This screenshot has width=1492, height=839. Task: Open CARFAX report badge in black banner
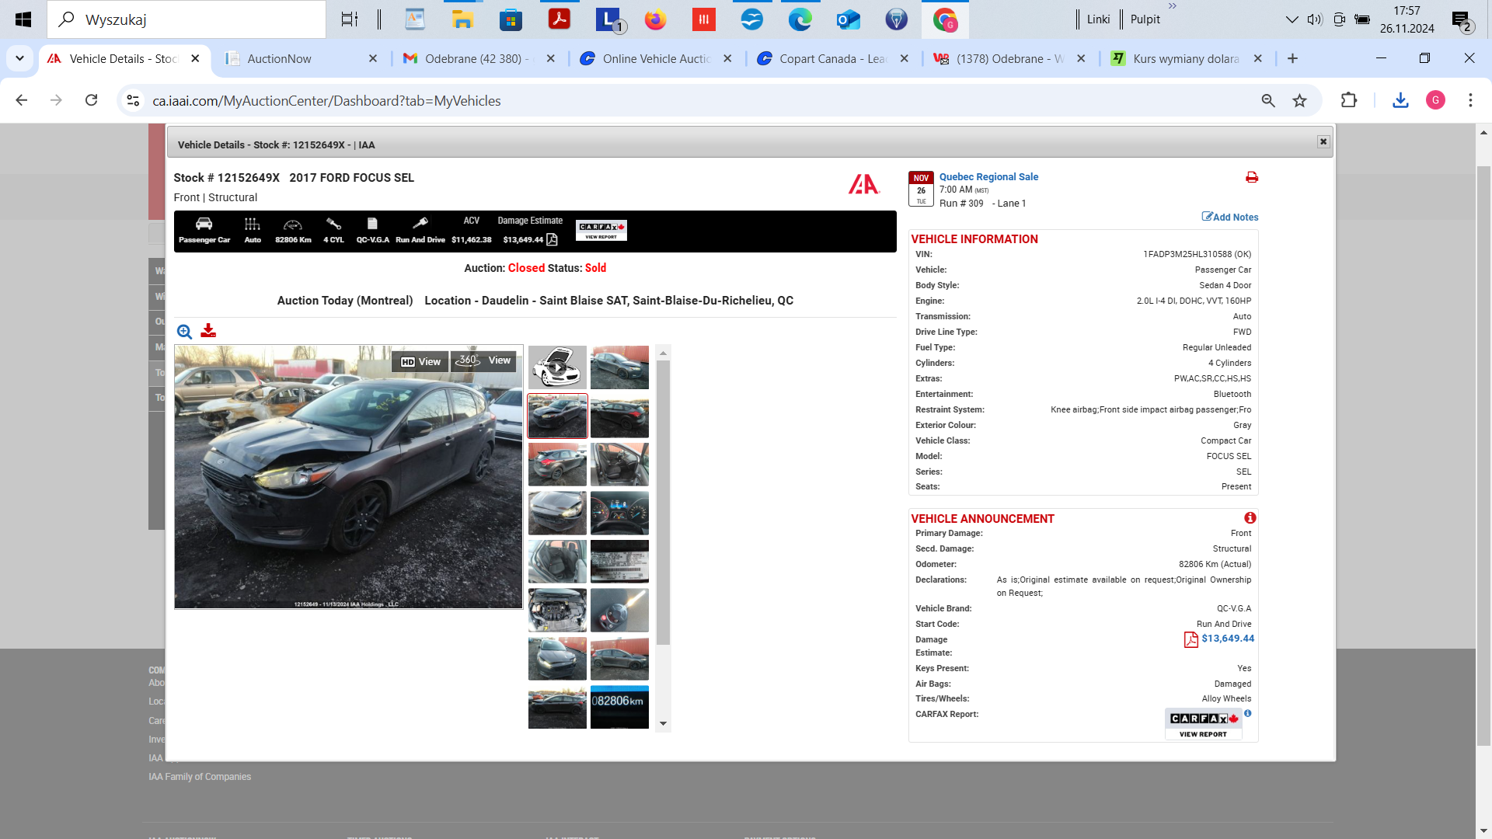tap(601, 230)
